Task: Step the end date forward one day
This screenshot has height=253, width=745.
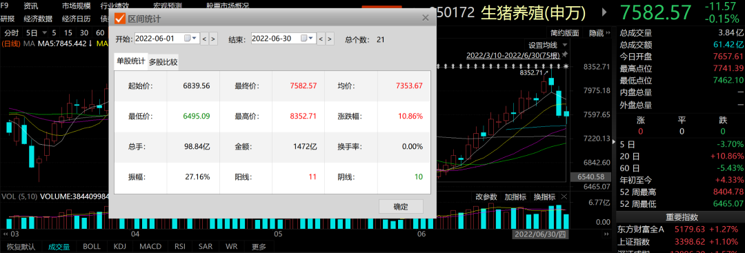Action: tap(330, 39)
